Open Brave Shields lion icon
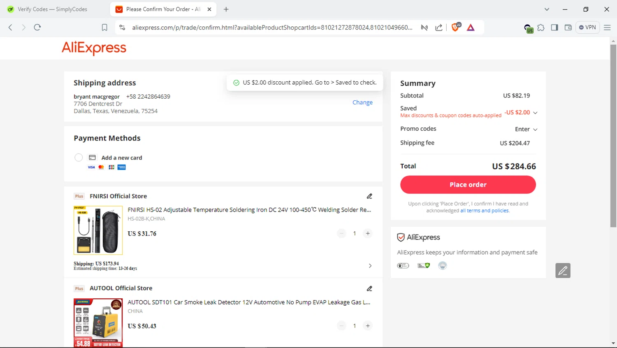Image resolution: width=617 pixels, height=348 pixels. pyautogui.click(x=456, y=27)
